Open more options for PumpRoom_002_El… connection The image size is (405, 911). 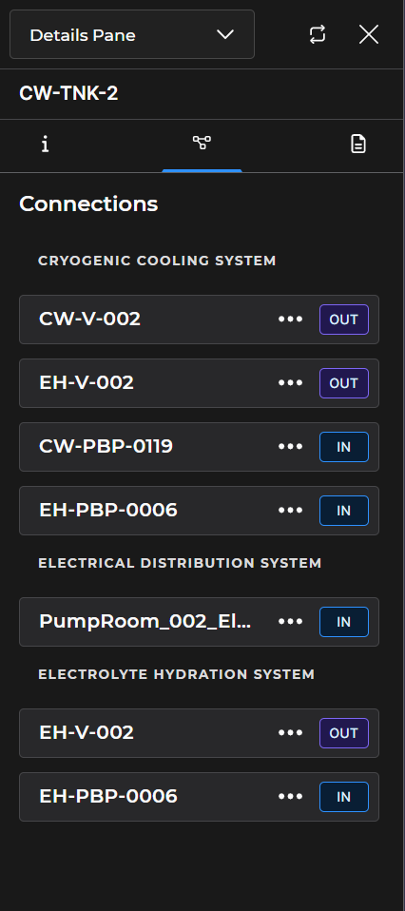[x=291, y=622]
